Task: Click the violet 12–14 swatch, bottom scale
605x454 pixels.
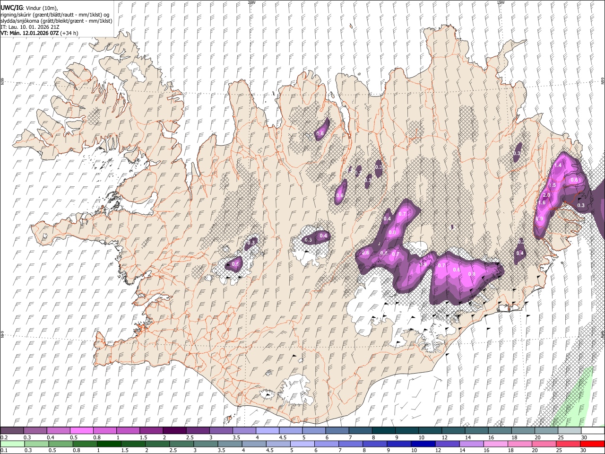Action: tap(447, 444)
